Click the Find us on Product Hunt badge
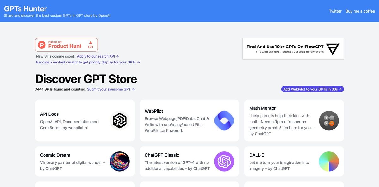379x187 pixels. (66, 45)
